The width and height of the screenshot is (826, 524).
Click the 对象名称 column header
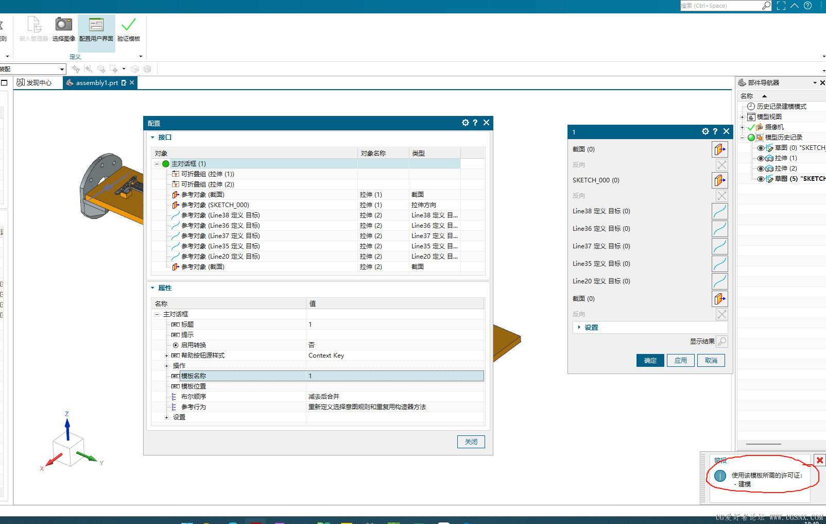(383, 153)
